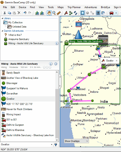Open the Find menu
Screen dimensions: 121x152
[32, 7]
